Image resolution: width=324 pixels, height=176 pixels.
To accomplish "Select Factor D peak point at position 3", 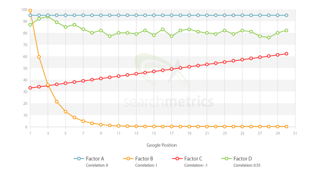I will pyautogui.click(x=48, y=16).
